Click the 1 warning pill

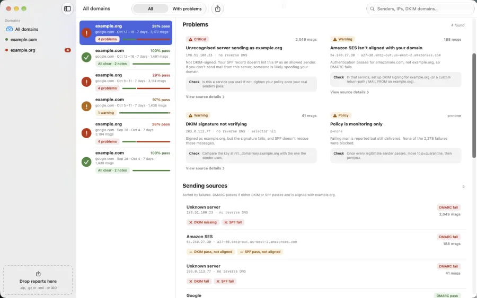106,113
